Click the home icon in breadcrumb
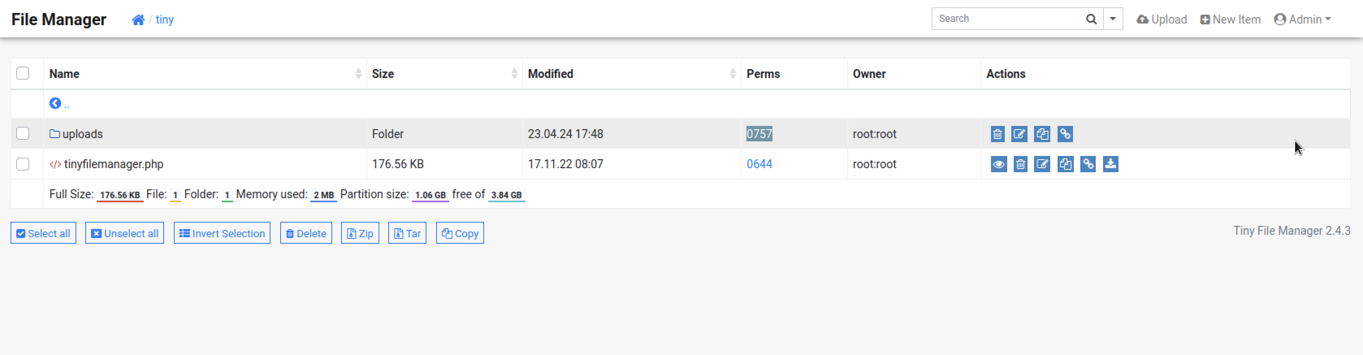1363x355 pixels. [x=138, y=19]
